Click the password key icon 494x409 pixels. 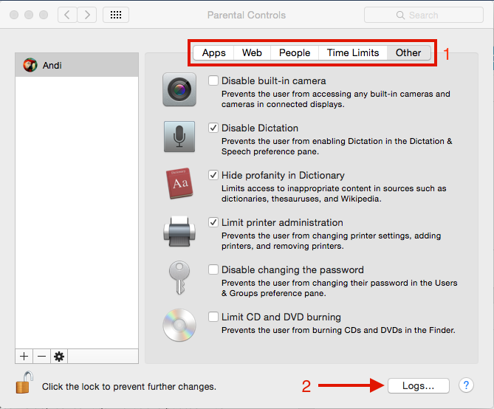(179, 278)
